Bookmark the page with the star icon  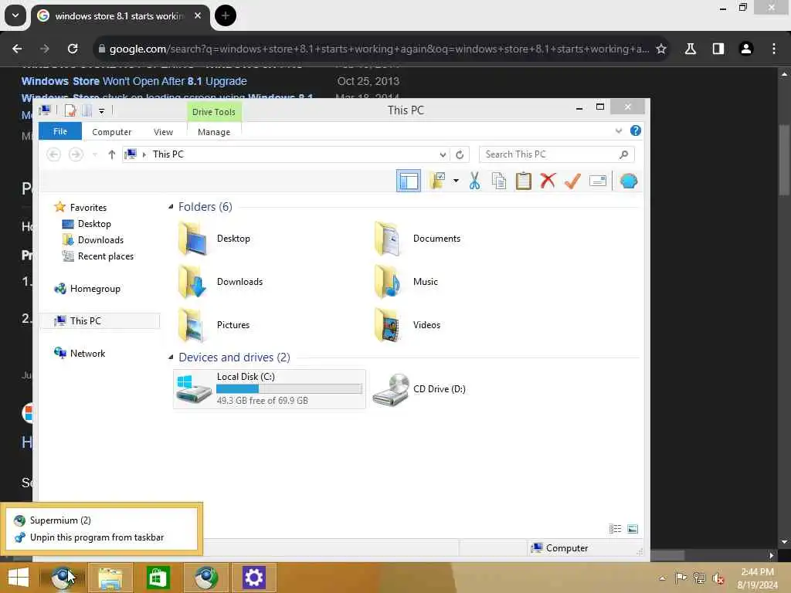pos(661,49)
